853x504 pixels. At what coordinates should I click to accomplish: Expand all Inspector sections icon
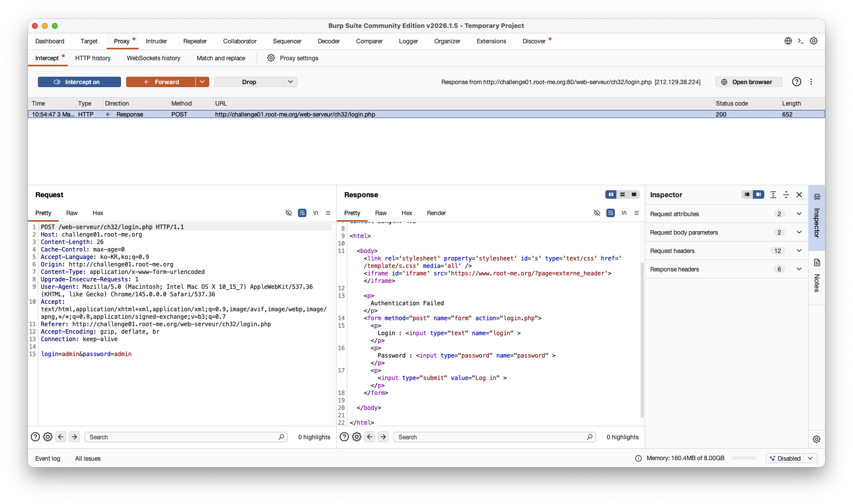click(773, 195)
